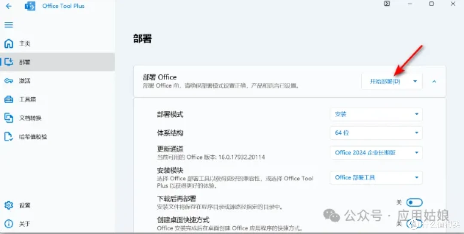The width and height of the screenshot is (464, 234).
Task: Click the home icon beside 主页
Action: point(9,43)
